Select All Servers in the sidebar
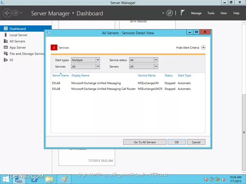 coord(17,41)
